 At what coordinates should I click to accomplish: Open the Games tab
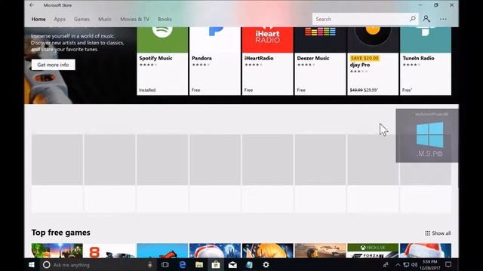click(x=82, y=19)
